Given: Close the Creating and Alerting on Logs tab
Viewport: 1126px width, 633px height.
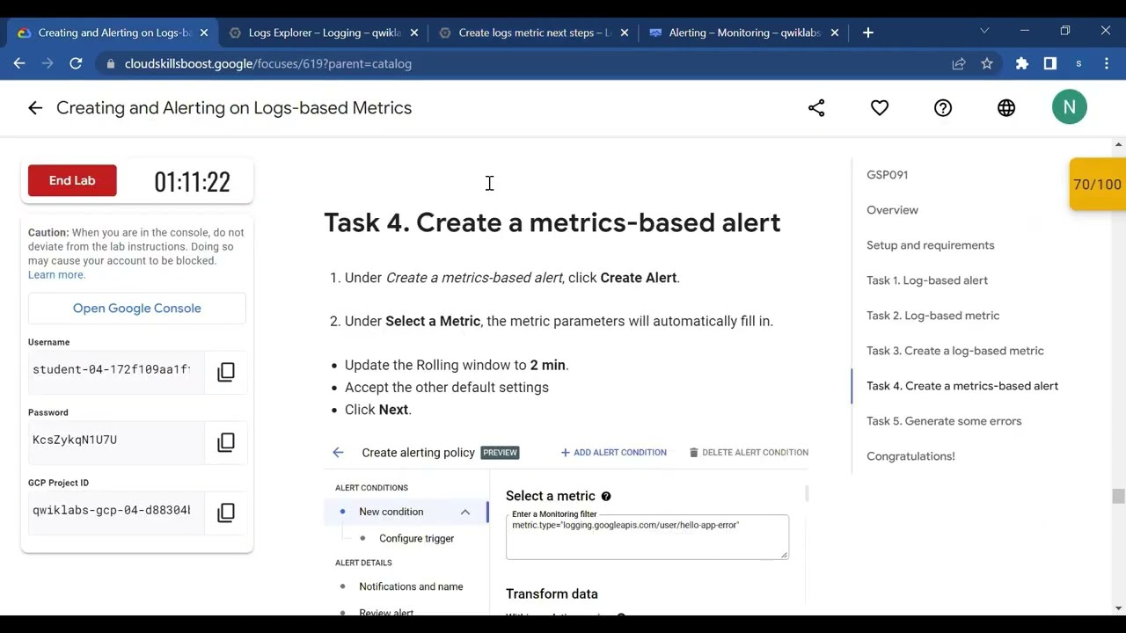Looking at the screenshot, I should click(204, 33).
